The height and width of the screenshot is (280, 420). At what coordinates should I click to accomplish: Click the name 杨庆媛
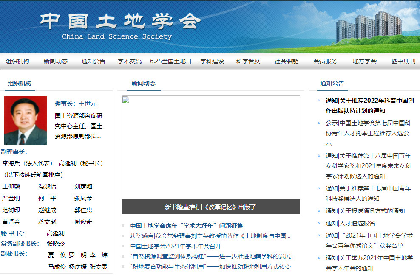tap(78, 267)
